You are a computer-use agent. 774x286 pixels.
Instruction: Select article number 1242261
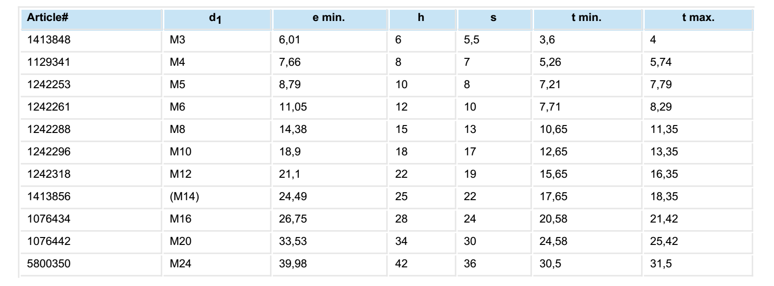pos(49,107)
